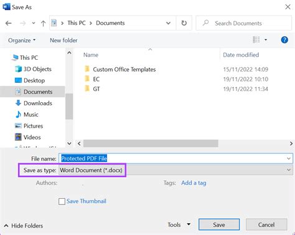Click the Downloads arrow icon
Viewport: 295px width, 235px height.
pos(18,103)
